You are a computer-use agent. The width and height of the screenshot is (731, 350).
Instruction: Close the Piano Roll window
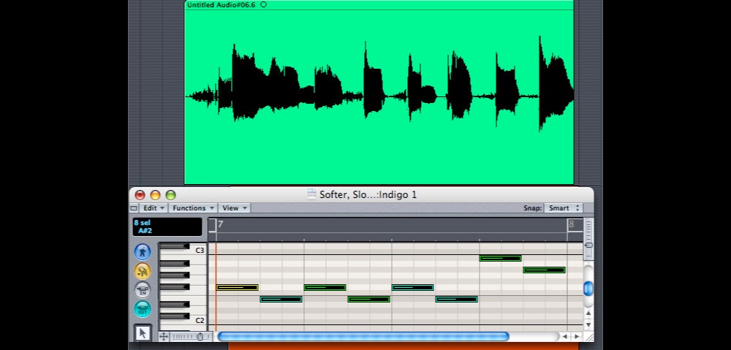click(140, 195)
